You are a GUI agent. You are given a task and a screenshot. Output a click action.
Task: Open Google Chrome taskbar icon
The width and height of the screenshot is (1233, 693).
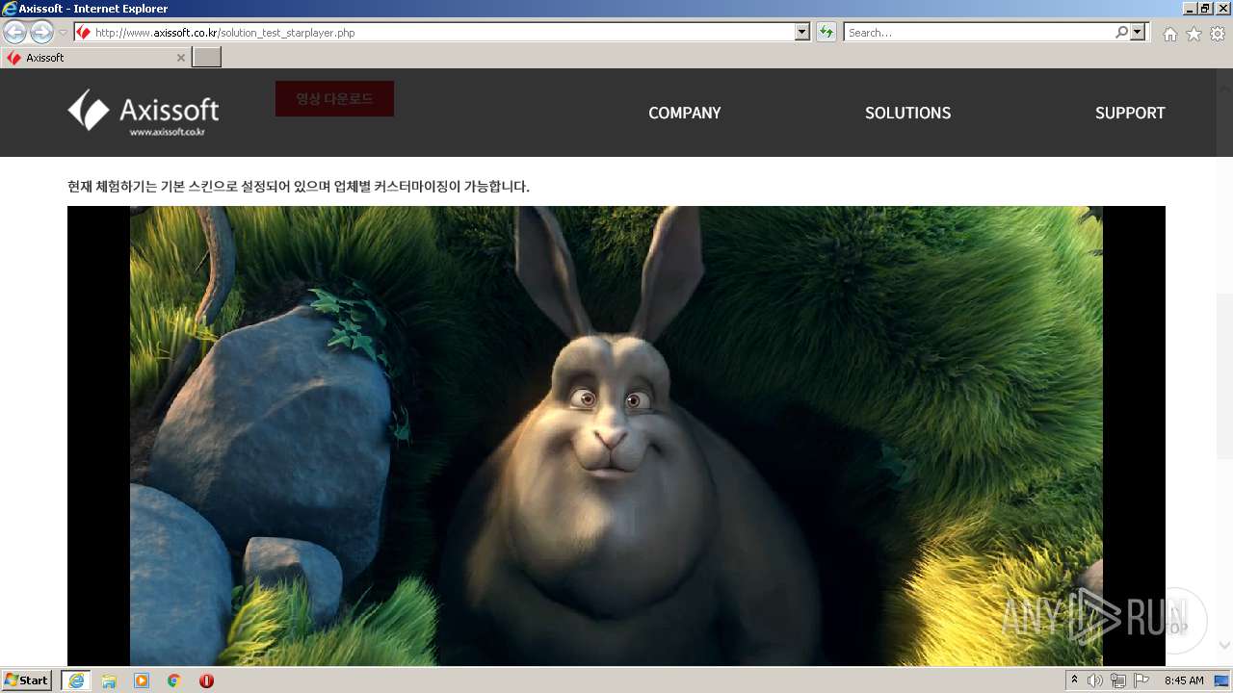[x=173, y=680]
